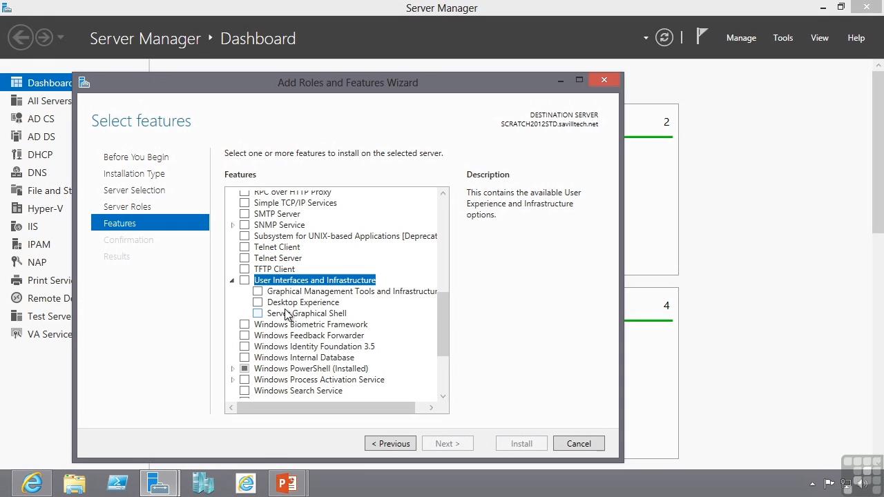Open the Help menu
The image size is (884, 497).
pyautogui.click(x=856, y=38)
